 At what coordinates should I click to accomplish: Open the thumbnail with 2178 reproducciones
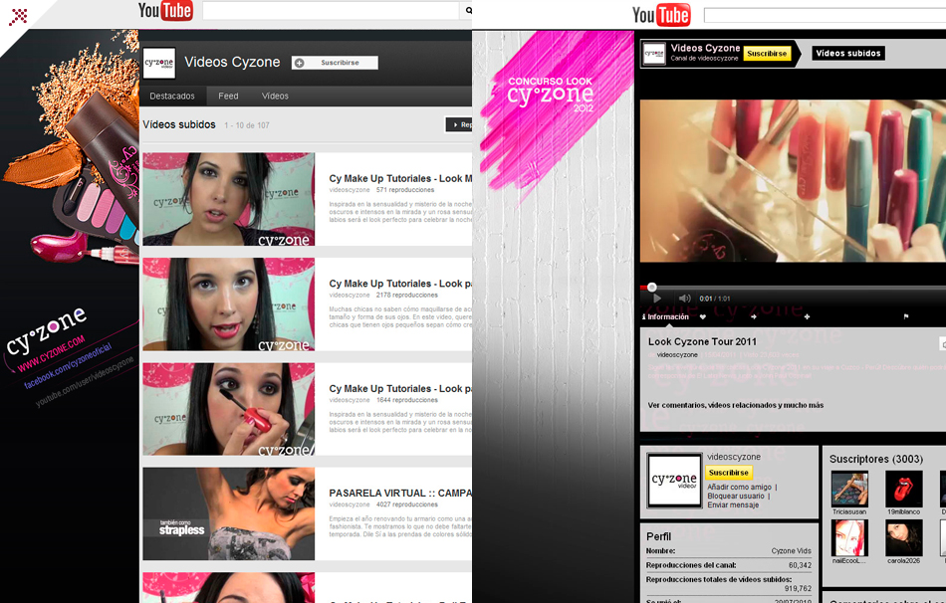[x=229, y=304]
